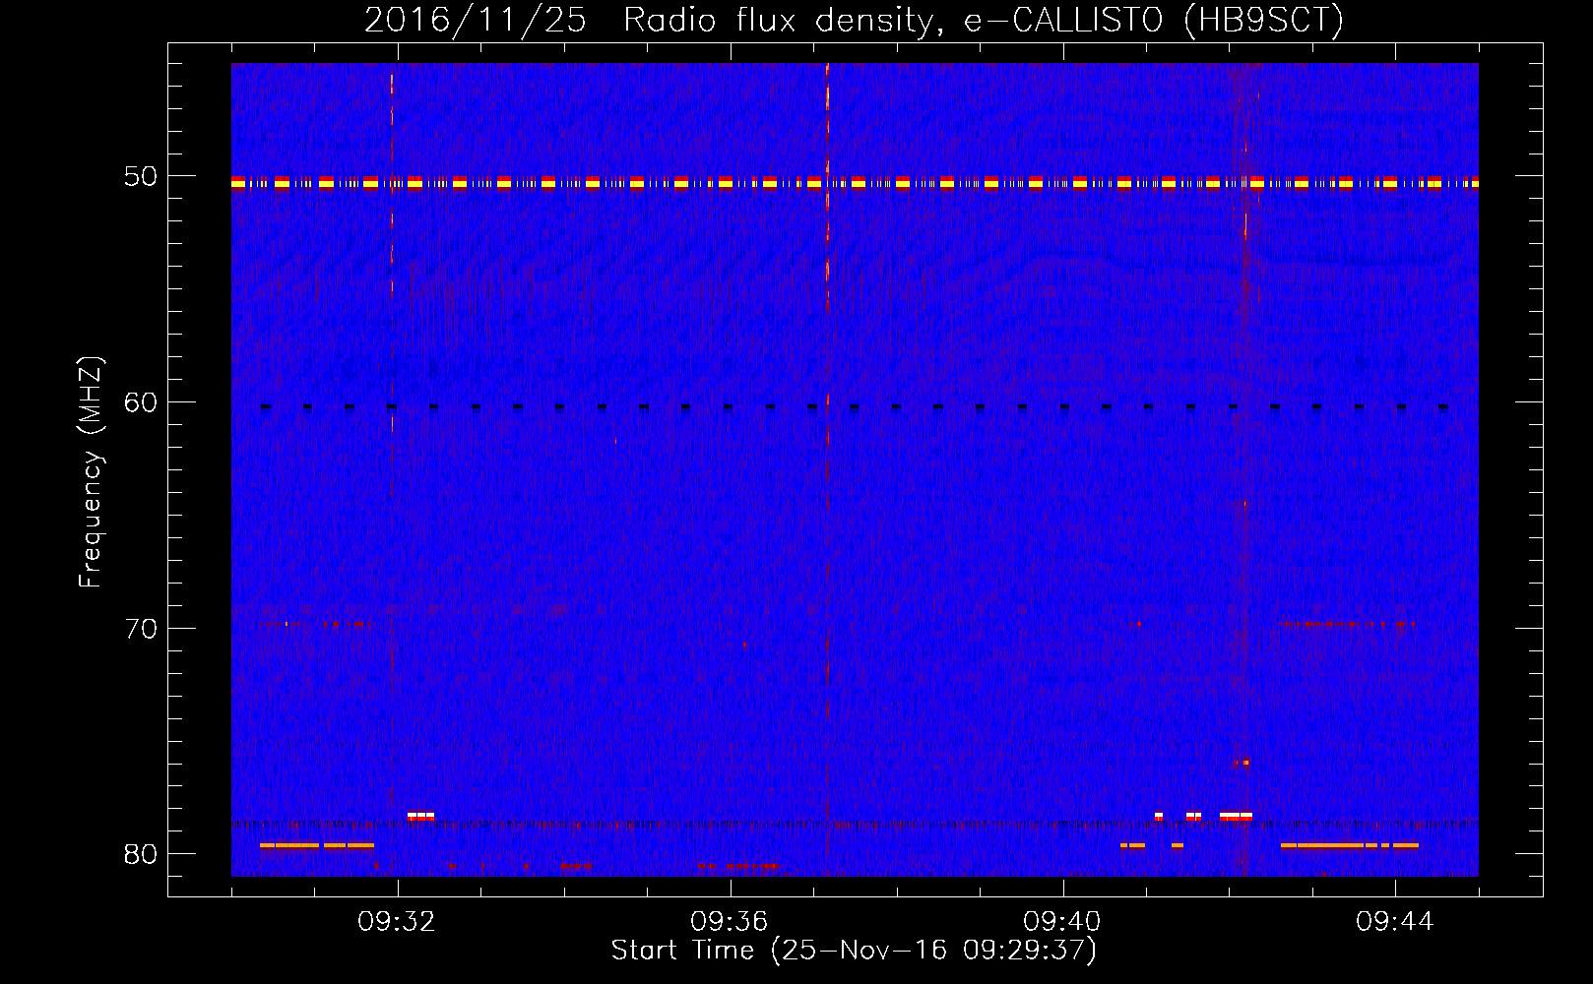The image size is (1593, 984).
Task: Click the 70 frequency tick label
Action: point(140,628)
